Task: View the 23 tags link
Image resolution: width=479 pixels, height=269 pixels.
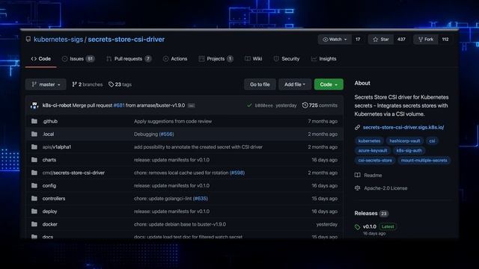Action: pyautogui.click(x=120, y=84)
